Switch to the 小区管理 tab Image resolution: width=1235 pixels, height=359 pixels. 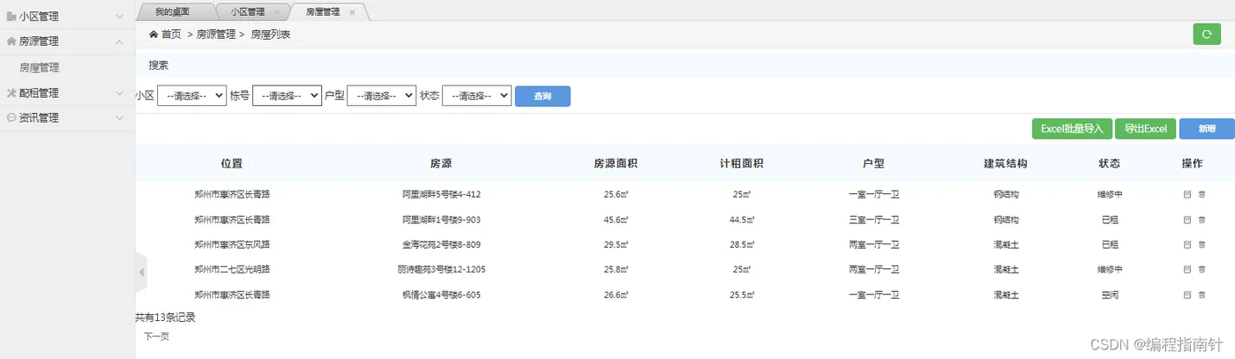tap(246, 12)
